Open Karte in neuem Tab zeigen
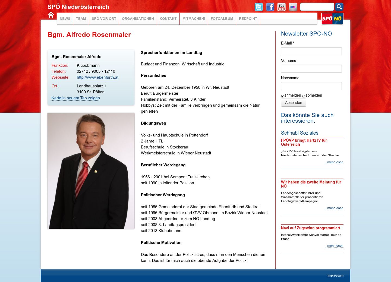The height and width of the screenshot is (282, 391). 76,98
